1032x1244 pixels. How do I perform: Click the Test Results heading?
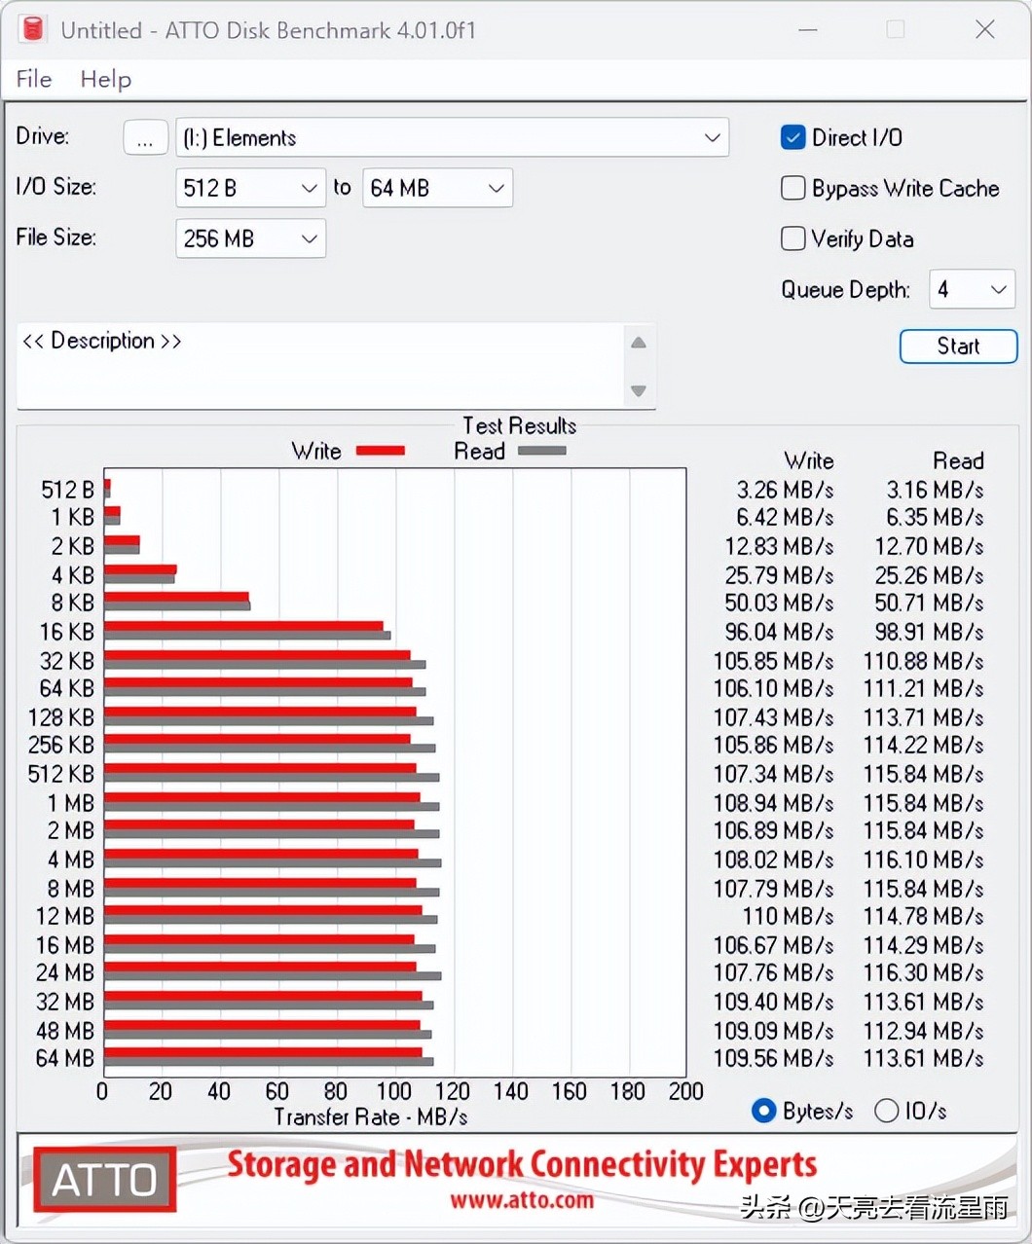click(519, 425)
